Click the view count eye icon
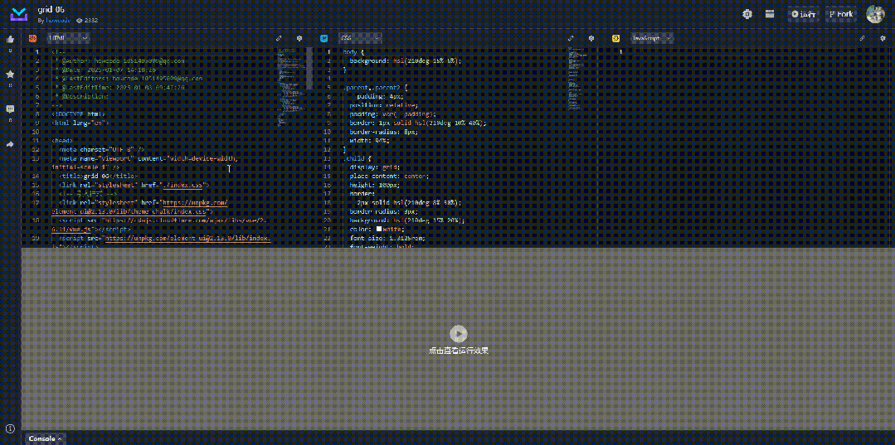 tap(80, 20)
